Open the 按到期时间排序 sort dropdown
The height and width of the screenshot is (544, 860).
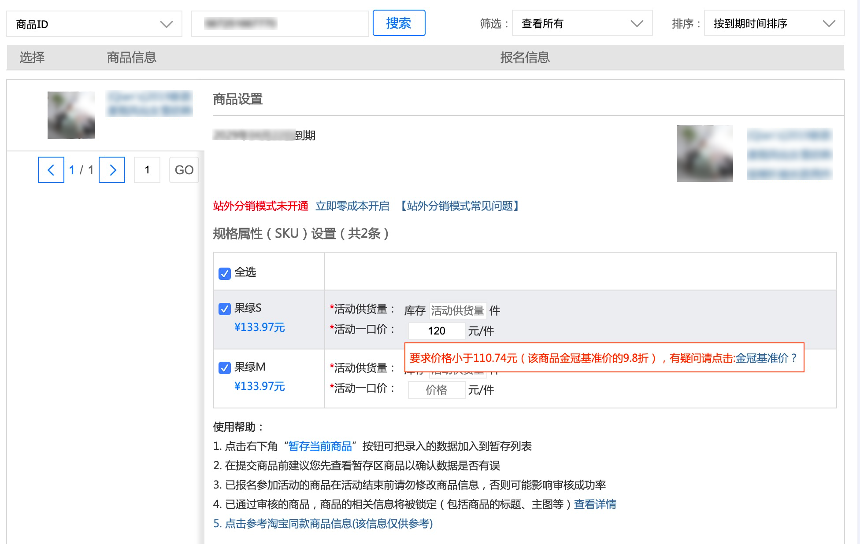coord(774,24)
